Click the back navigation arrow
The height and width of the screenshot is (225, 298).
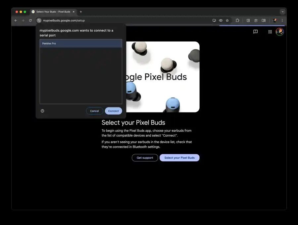pyautogui.click(x=16, y=20)
